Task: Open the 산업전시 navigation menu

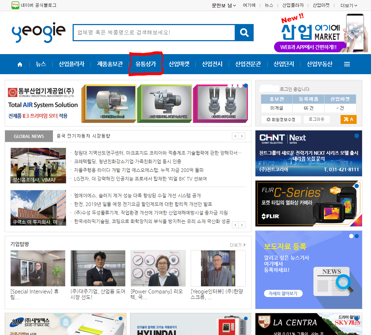Action: tap(212, 64)
